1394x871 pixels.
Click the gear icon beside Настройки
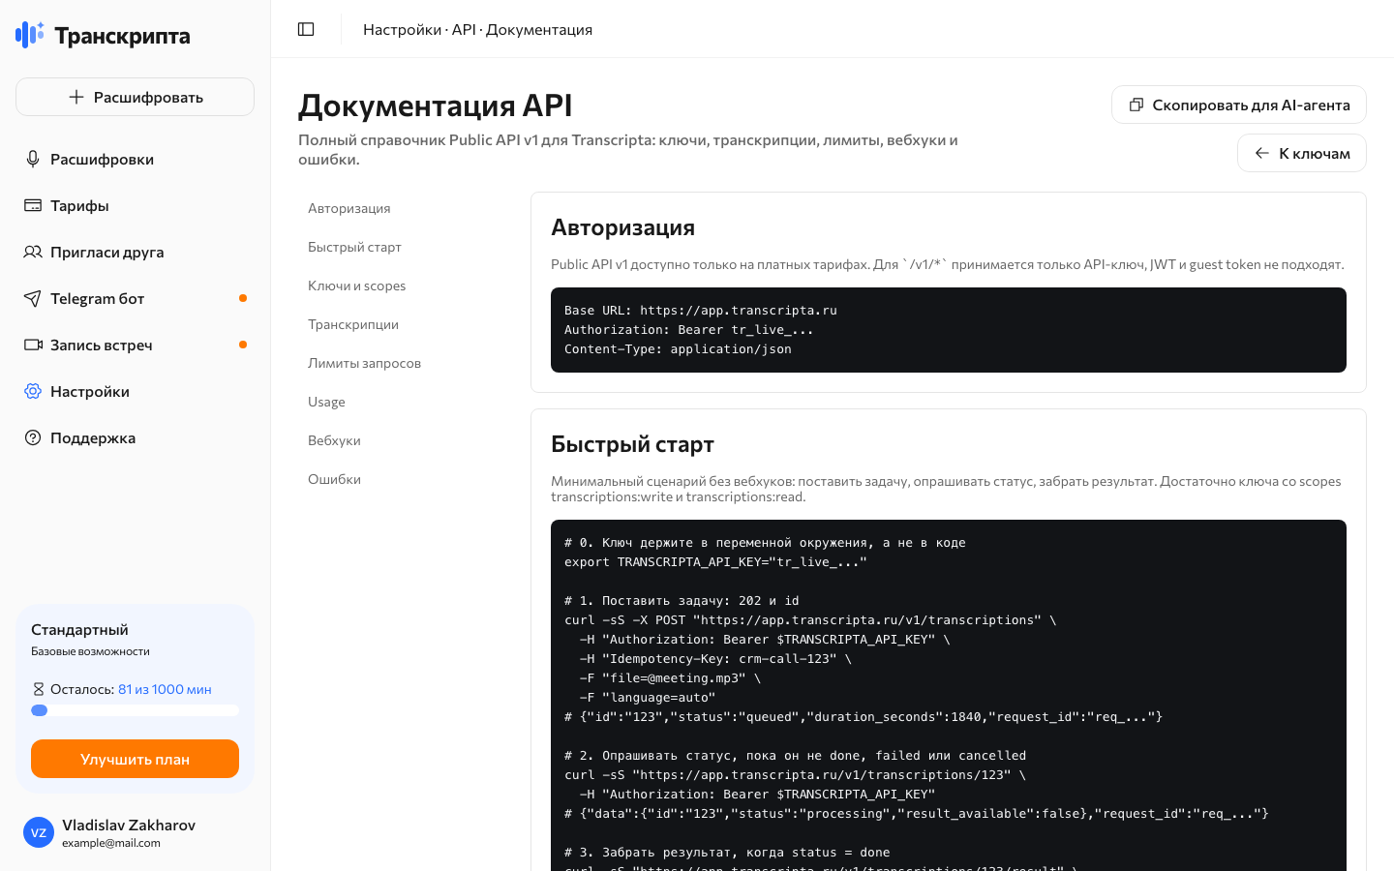pos(33,391)
